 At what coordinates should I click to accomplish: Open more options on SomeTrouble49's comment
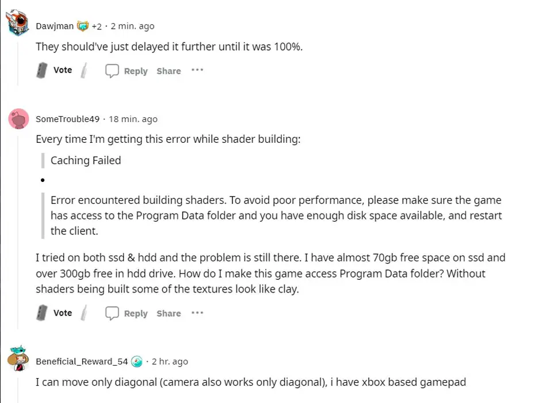(197, 313)
